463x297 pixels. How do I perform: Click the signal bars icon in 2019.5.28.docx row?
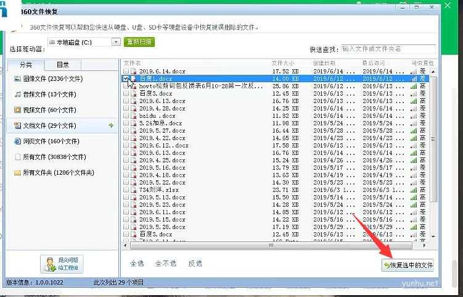414,227
